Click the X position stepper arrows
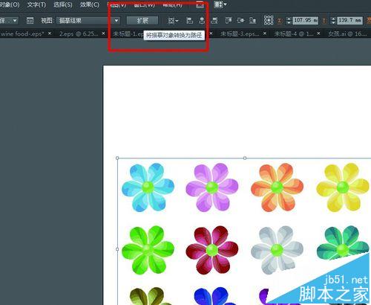 289,20
